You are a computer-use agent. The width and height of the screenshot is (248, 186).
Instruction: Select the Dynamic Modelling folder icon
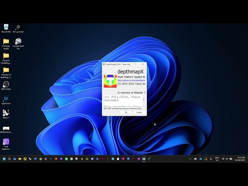(x=6, y=59)
